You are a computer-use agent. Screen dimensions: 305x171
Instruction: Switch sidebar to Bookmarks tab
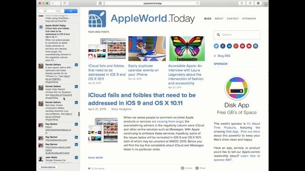tap(45, 11)
